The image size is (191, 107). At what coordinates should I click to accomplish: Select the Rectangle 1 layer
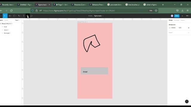[x=7, y=33]
